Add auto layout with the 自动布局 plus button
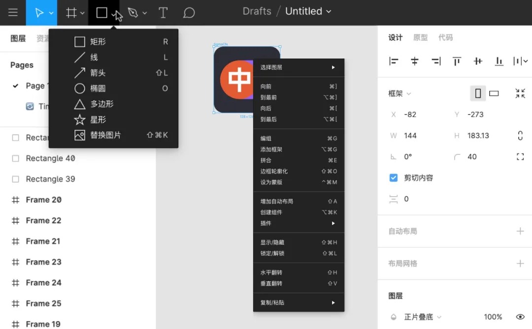Viewport: 532px width, 329px height. click(521, 231)
